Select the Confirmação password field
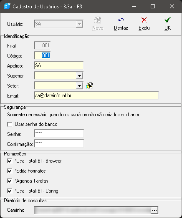The image size is (182, 218). coord(59,144)
